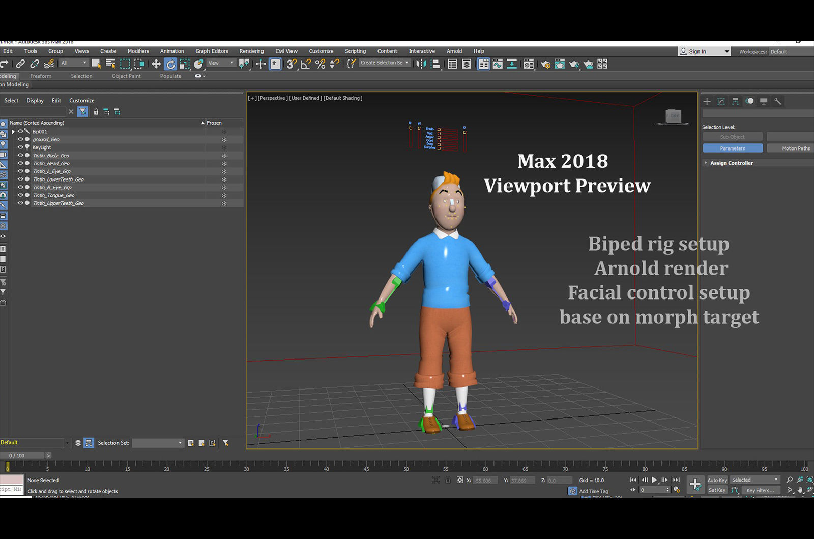The height and width of the screenshot is (539, 814).
Task: Pick the Rectangular Selection Region tool
Action: pyautogui.click(x=125, y=64)
